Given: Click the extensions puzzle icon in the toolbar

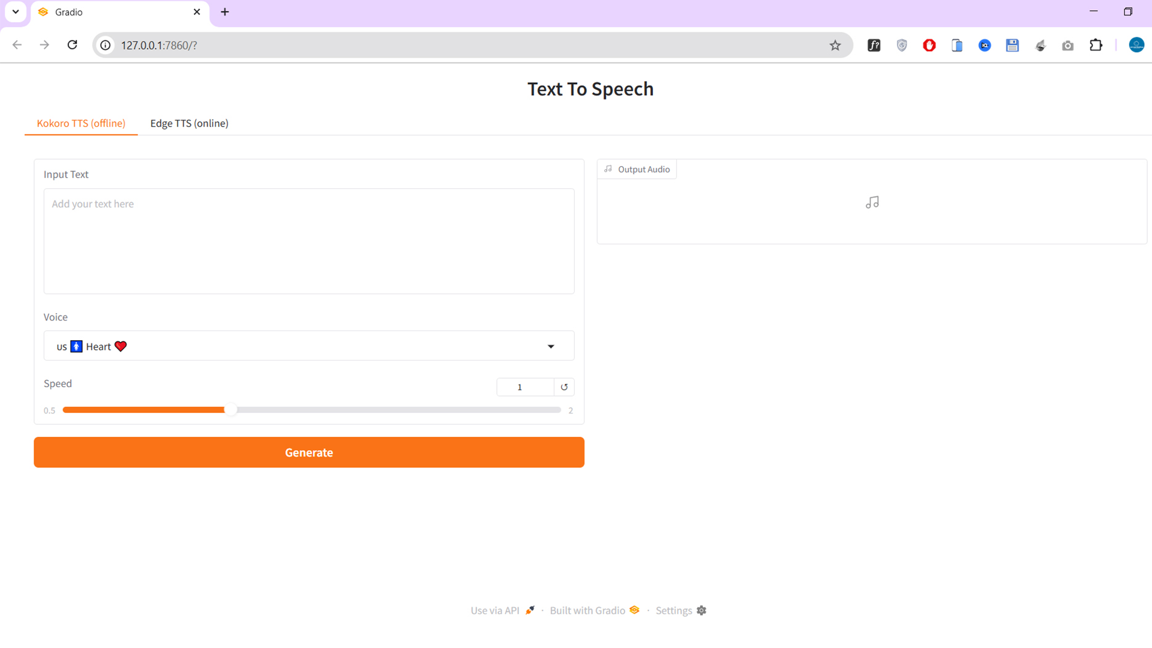Looking at the screenshot, I should click(x=1096, y=45).
